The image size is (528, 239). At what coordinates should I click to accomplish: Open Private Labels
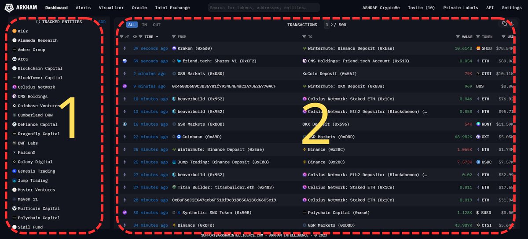460,8
